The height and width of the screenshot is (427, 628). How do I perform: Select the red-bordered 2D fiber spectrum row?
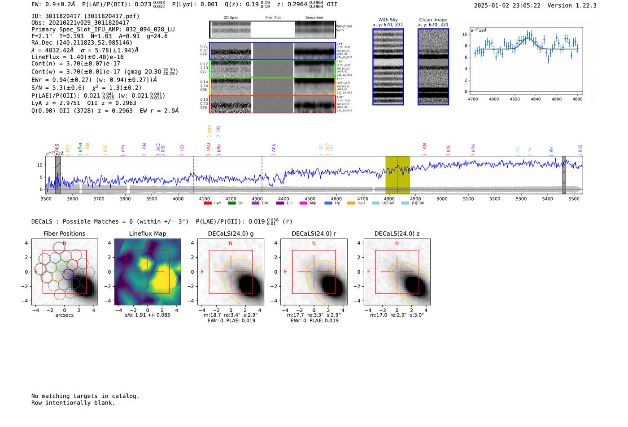click(272, 104)
